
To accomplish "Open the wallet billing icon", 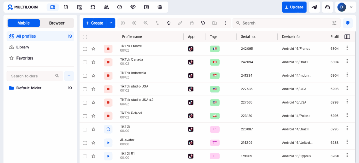I will coord(147,7).
